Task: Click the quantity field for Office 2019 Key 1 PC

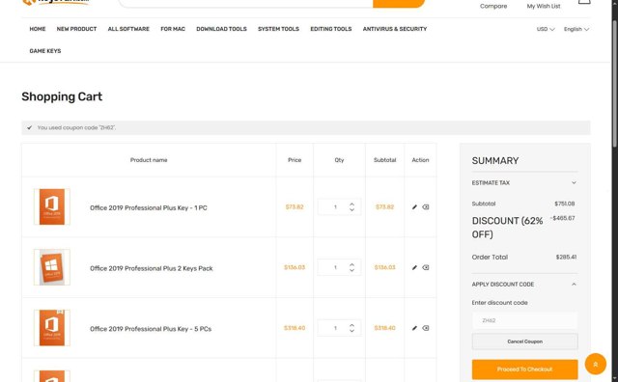Action: click(x=334, y=207)
